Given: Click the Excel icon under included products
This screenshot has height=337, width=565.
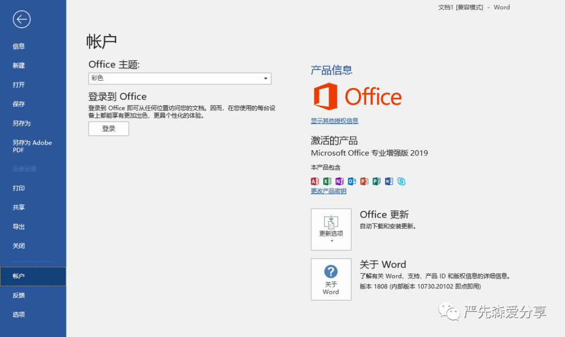Looking at the screenshot, I should pyautogui.click(x=327, y=181).
